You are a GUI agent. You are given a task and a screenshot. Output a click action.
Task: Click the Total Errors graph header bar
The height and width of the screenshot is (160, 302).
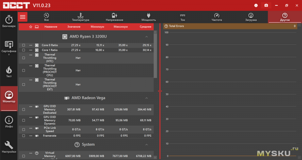point(230,26)
